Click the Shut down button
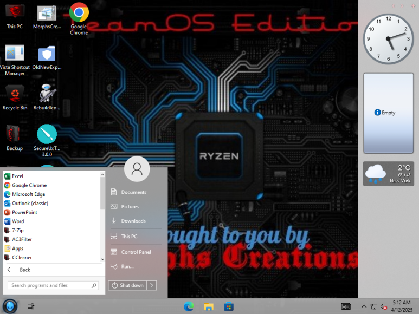This screenshot has height=314, width=419. [x=127, y=285]
